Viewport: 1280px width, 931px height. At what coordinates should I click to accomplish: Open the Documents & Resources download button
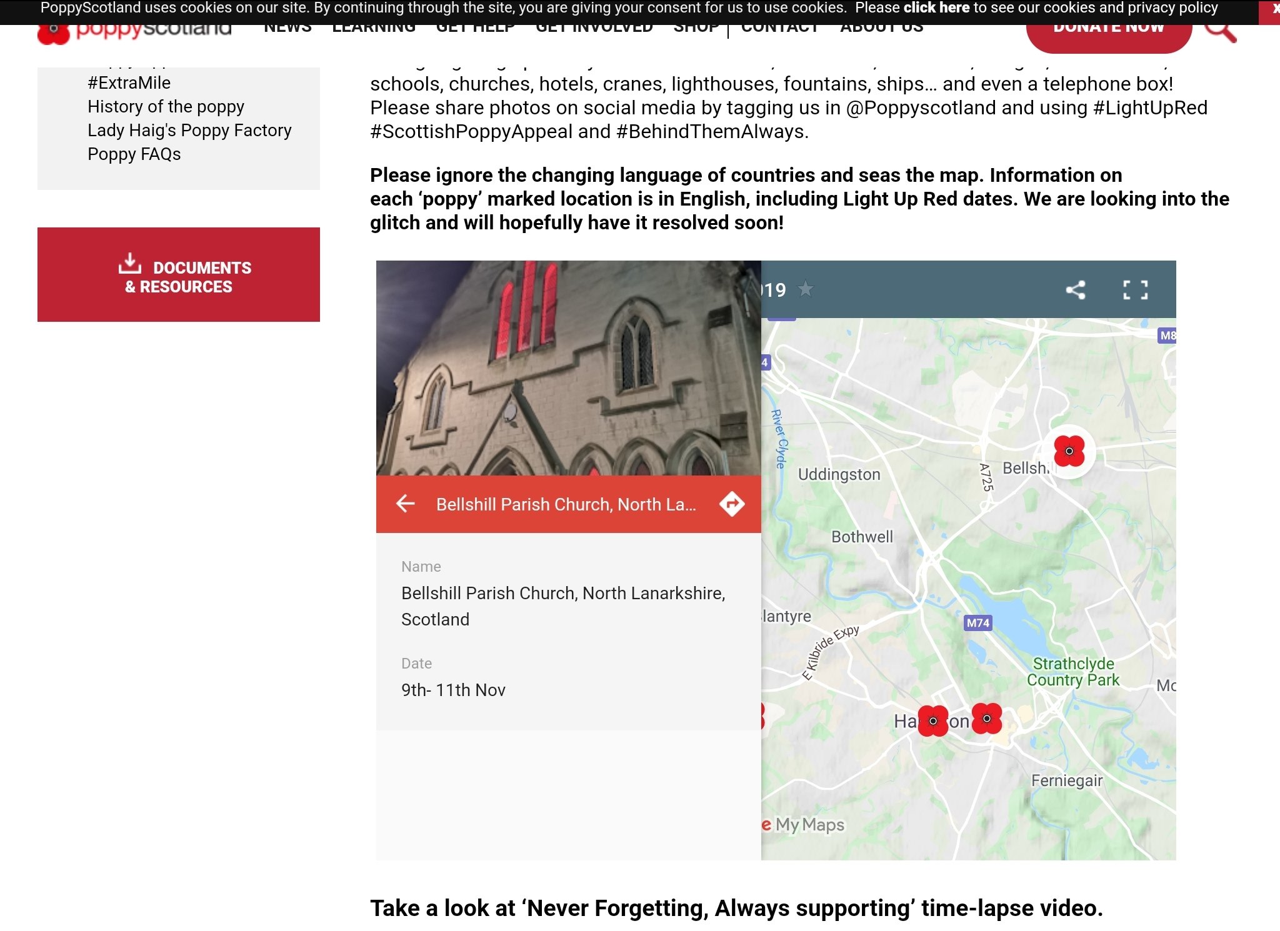179,274
